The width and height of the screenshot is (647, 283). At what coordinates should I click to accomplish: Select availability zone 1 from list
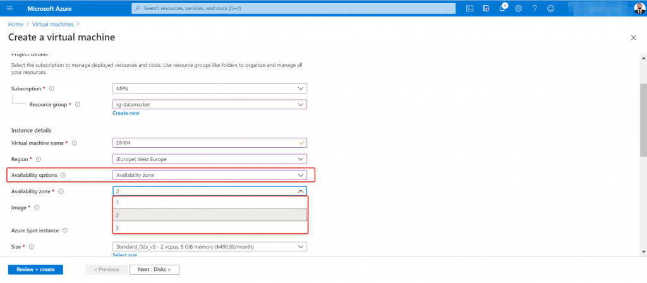pos(210,203)
